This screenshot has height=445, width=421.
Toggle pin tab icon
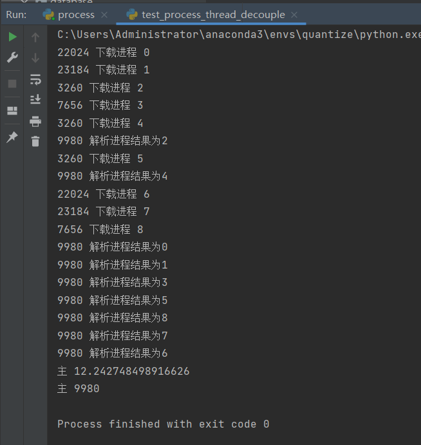(12, 137)
